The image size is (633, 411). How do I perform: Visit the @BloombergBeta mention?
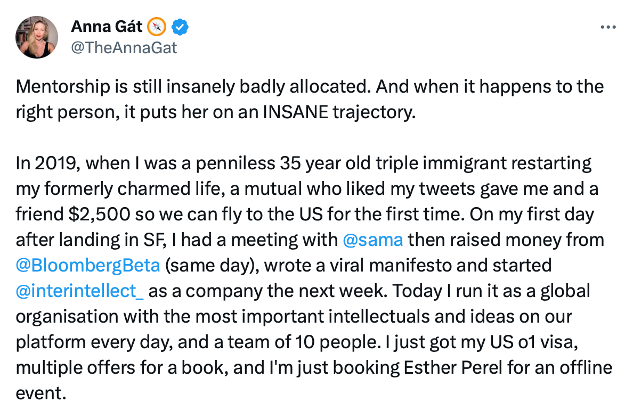tap(88, 266)
